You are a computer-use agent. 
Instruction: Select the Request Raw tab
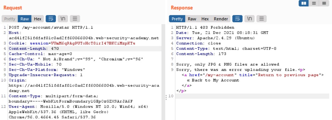coord(24,19)
